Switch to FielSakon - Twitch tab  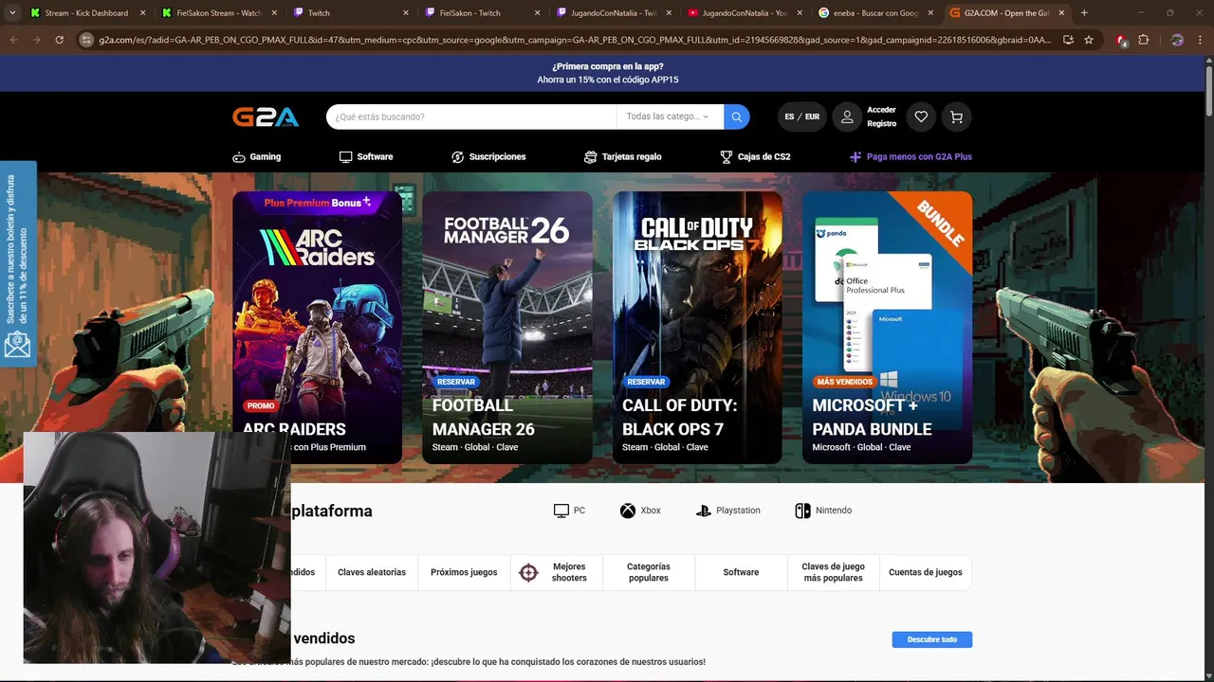coord(482,13)
